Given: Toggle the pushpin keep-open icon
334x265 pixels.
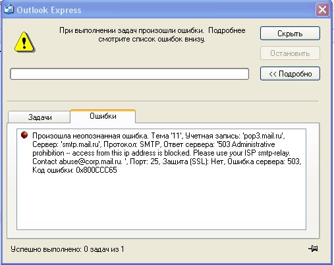Looking at the screenshot, I should 313,249.
